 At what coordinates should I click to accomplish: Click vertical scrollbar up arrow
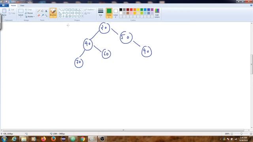click(x=251, y=23)
